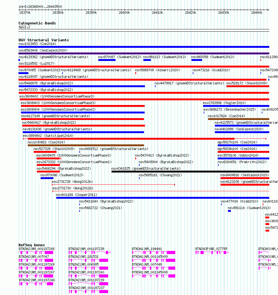The width and height of the screenshot is (278, 295).
Task: Click the 6p22.2 band label
Action: 24,27
